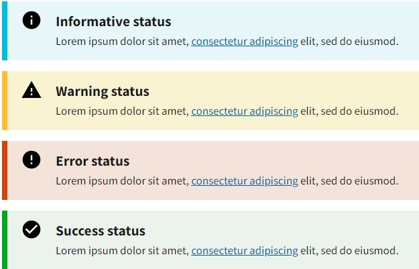Screen dimensions: 419x269
Task: Click the Error status heading
Action: point(93,161)
